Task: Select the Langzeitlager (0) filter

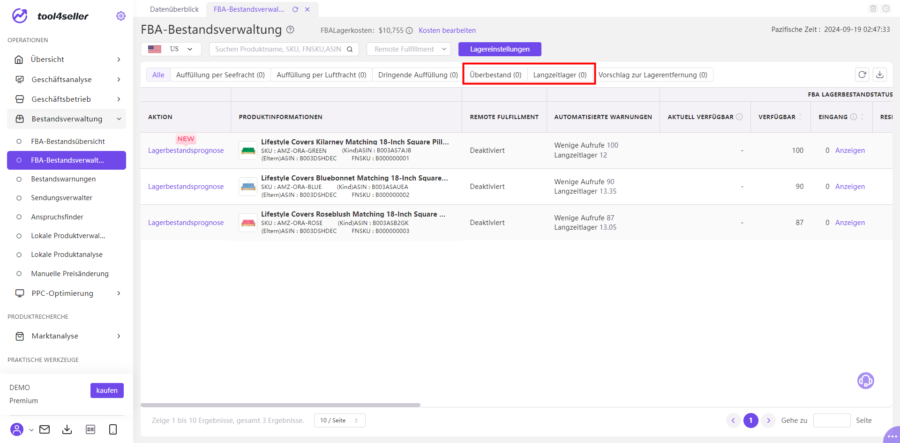Action: [560, 75]
